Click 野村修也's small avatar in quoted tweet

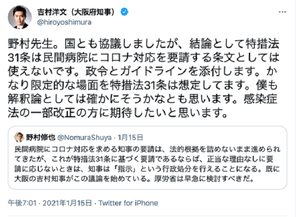(x=20, y=137)
